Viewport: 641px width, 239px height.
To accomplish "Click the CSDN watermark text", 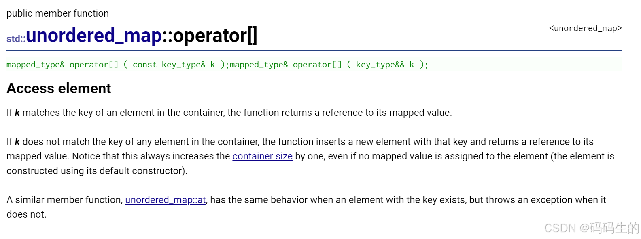I will click(592, 228).
